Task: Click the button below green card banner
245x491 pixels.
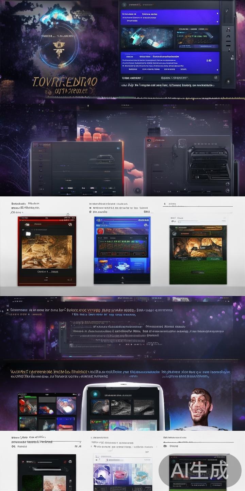Action: (198, 272)
